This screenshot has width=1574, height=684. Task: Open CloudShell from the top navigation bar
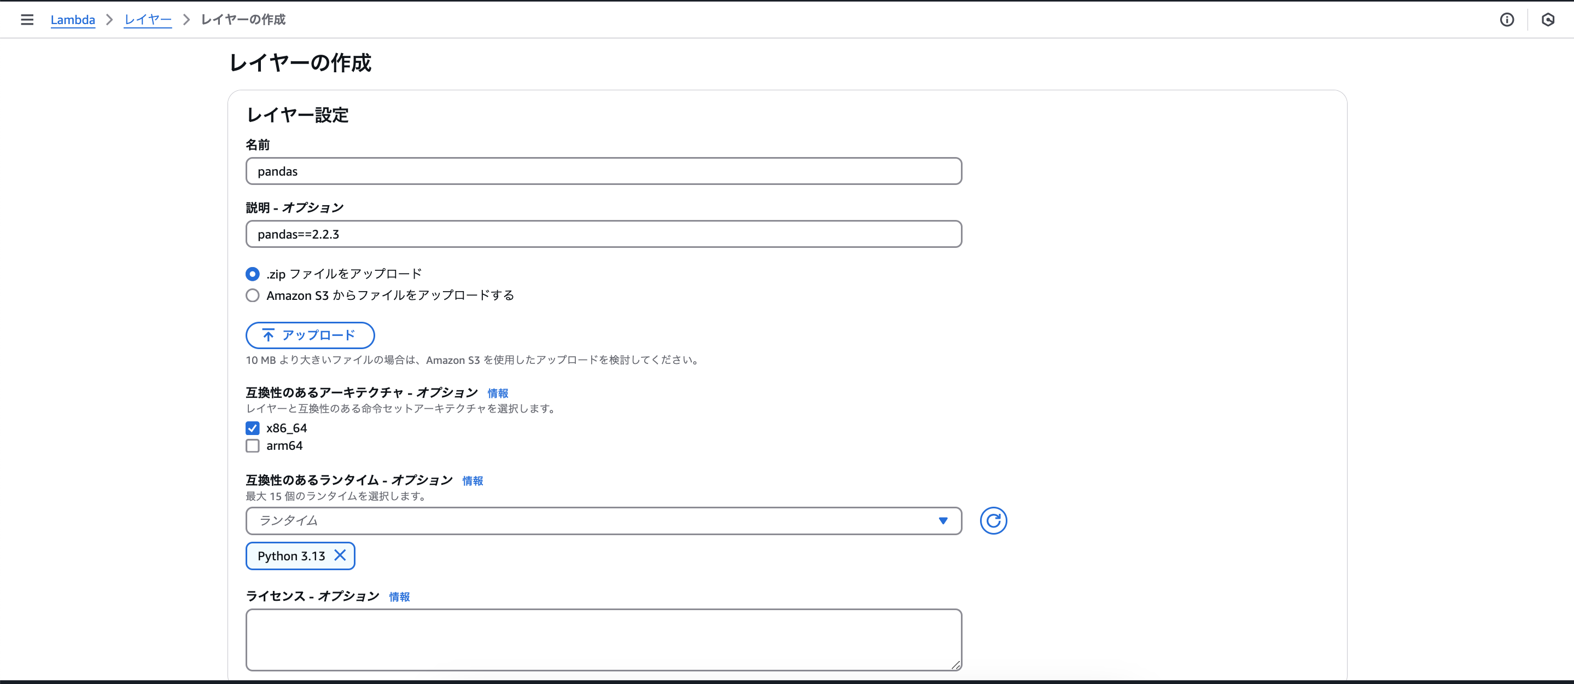point(1548,20)
